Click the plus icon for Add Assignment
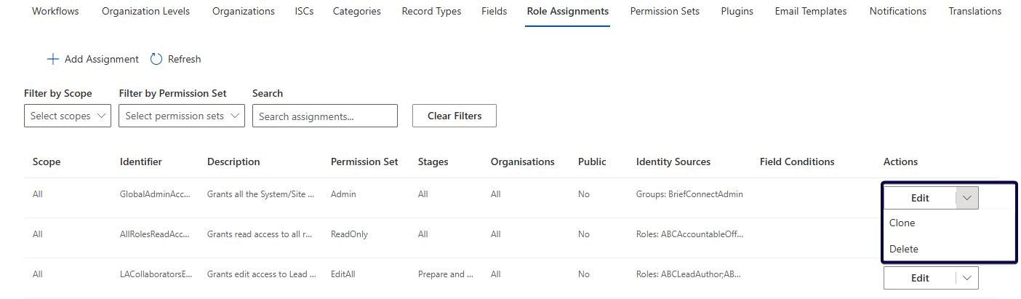 click(52, 59)
